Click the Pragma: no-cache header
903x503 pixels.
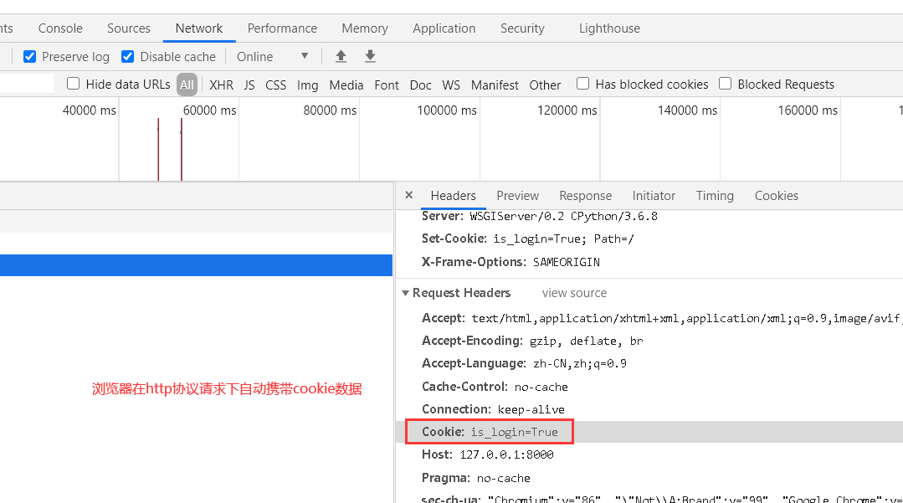(475, 478)
